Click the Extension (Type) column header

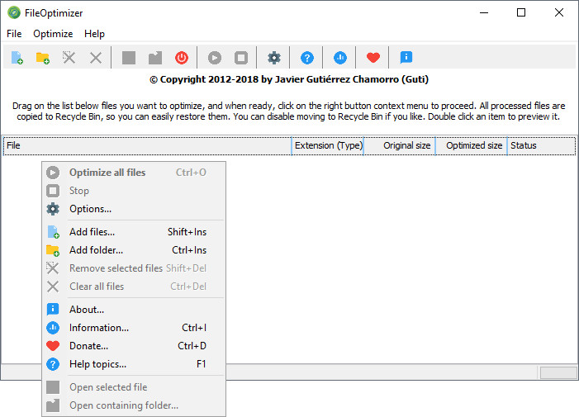tap(326, 145)
